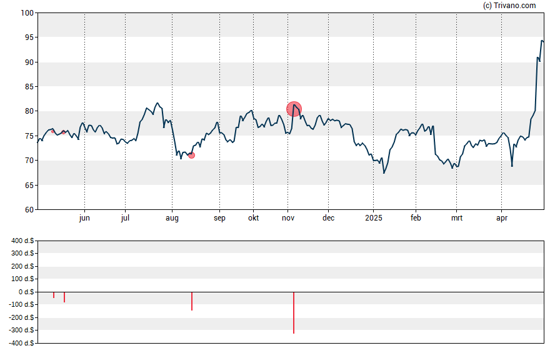Image resolution: width=555 pixels, height=353 pixels.
Task: Click the 'aug' month label
Action: point(172,218)
